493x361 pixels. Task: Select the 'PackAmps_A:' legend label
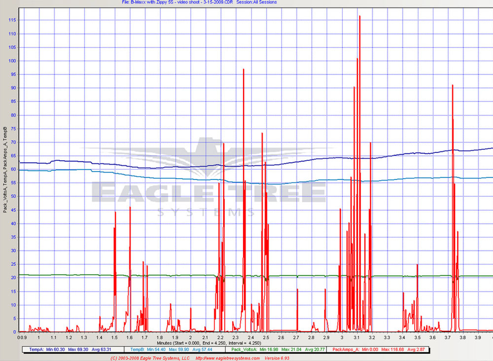coord(346,350)
